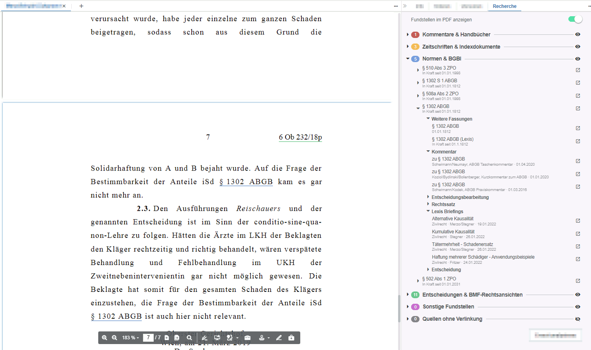The height and width of the screenshot is (350, 591).
Task: Select '§ 1302 ABGB 01.01.1812' under Weitere Fassungen
Action: tap(445, 129)
